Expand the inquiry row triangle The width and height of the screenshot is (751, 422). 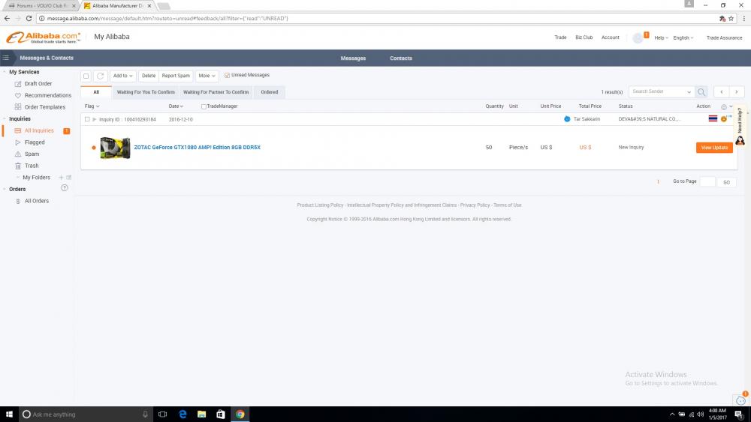(x=95, y=119)
